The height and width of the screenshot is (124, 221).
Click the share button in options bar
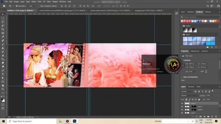coord(219,6)
